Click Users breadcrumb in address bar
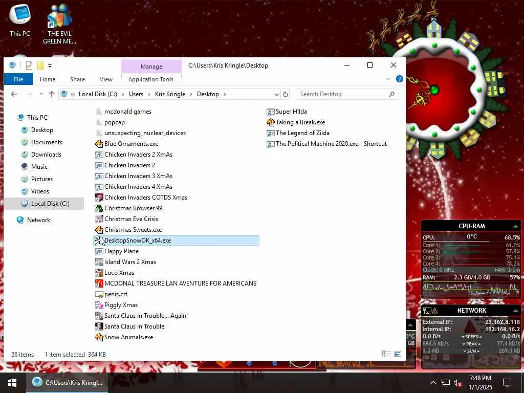This screenshot has width=524, height=393. (136, 94)
